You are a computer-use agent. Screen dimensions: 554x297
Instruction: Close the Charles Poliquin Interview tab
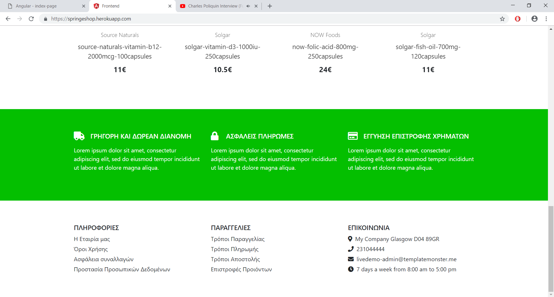[x=256, y=6]
